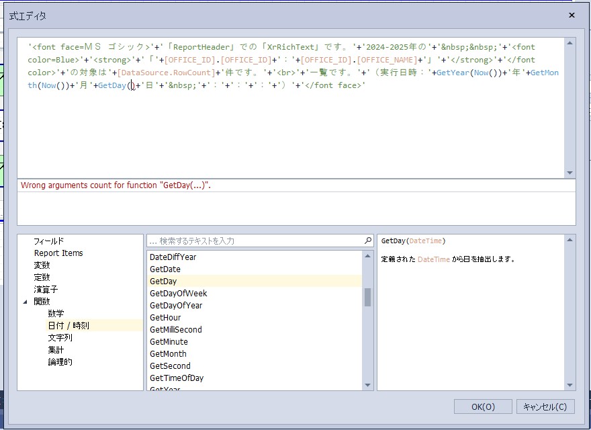Click the search text input field
591x430 pixels.
(255, 241)
